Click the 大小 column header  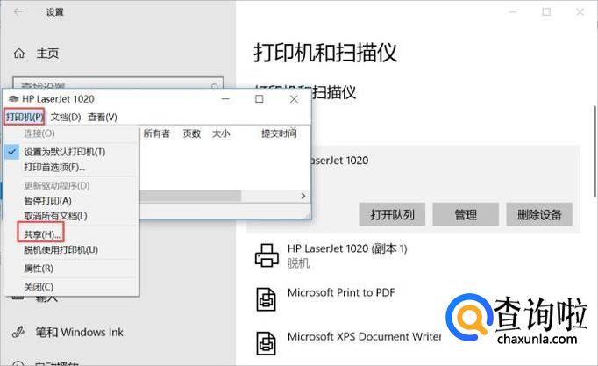coord(221,133)
